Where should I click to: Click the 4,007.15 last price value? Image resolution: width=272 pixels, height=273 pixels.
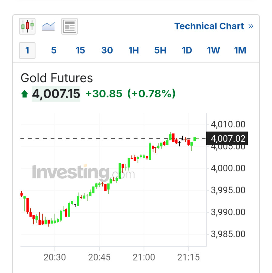click(x=56, y=94)
